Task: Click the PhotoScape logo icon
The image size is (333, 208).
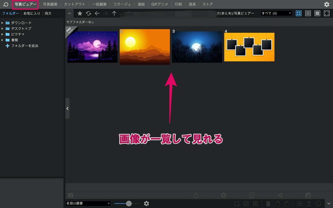Action: (6, 4)
